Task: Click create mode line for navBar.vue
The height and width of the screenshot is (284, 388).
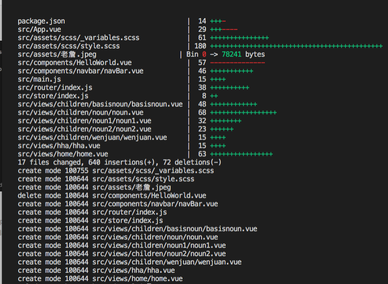Action: (x=118, y=204)
